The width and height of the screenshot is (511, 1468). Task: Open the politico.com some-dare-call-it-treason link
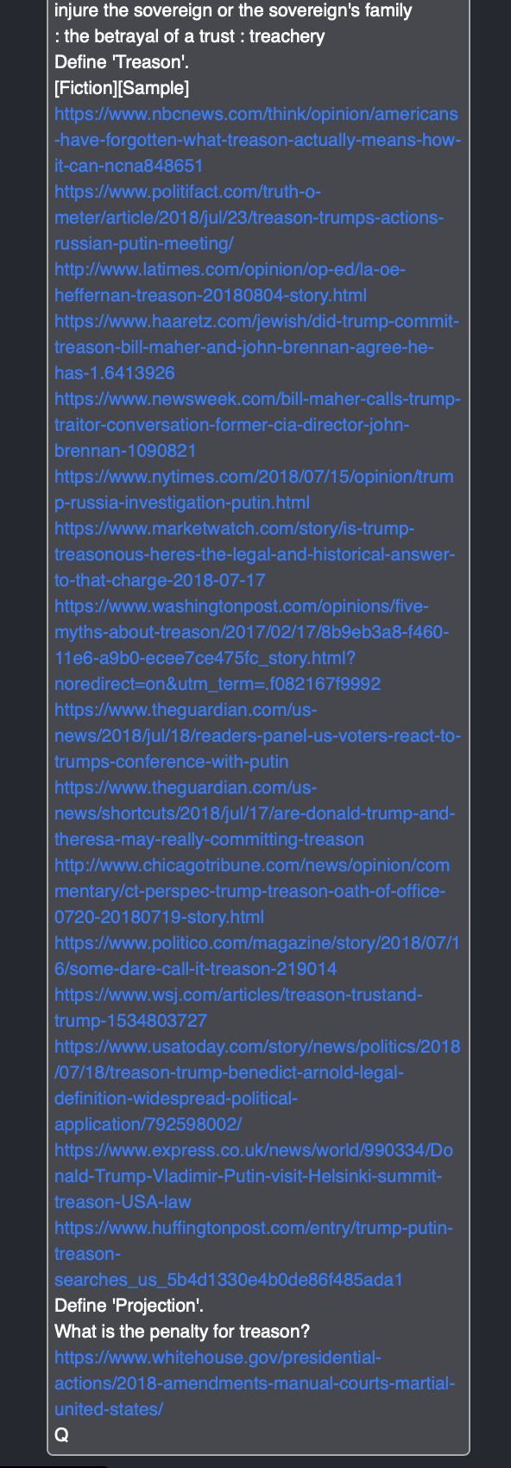(257, 956)
